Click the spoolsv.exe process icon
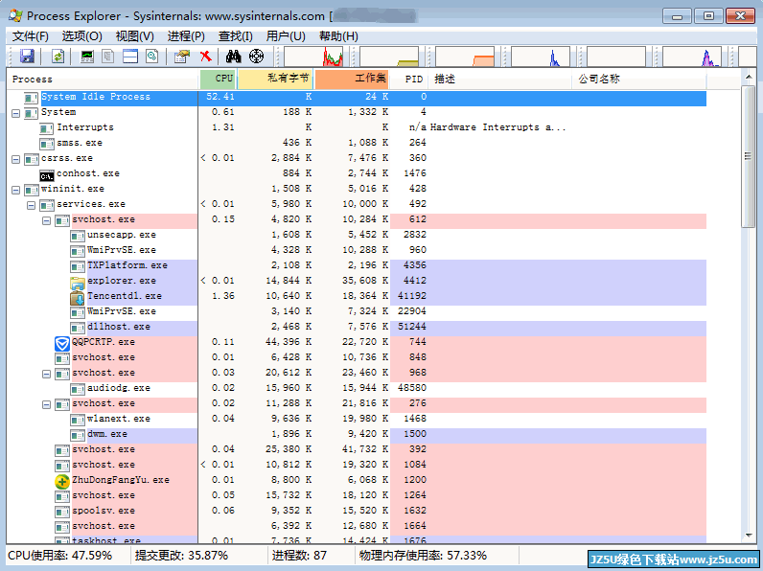This screenshot has width=763, height=571. click(x=62, y=512)
